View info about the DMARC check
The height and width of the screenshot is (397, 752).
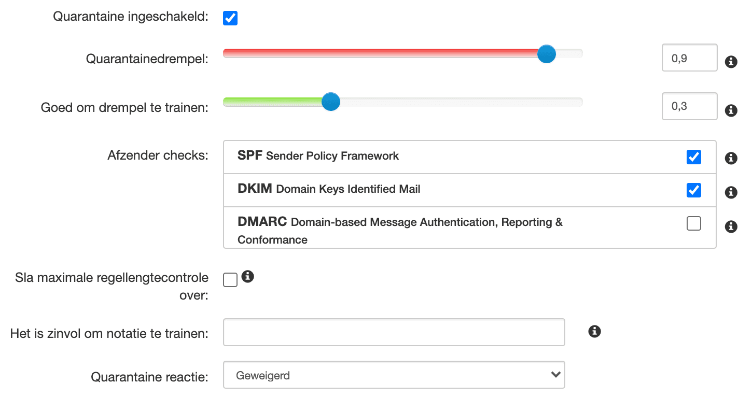[731, 226]
